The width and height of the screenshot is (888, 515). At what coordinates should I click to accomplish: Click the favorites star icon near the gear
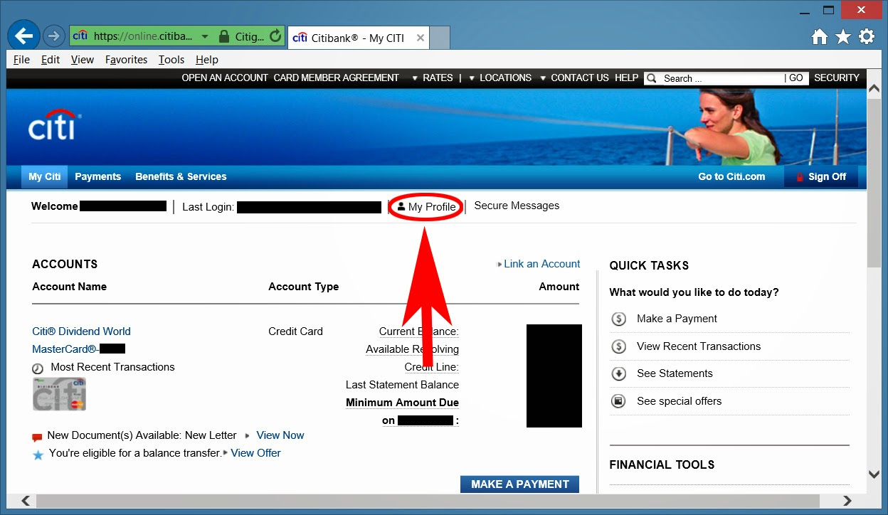[x=843, y=35]
